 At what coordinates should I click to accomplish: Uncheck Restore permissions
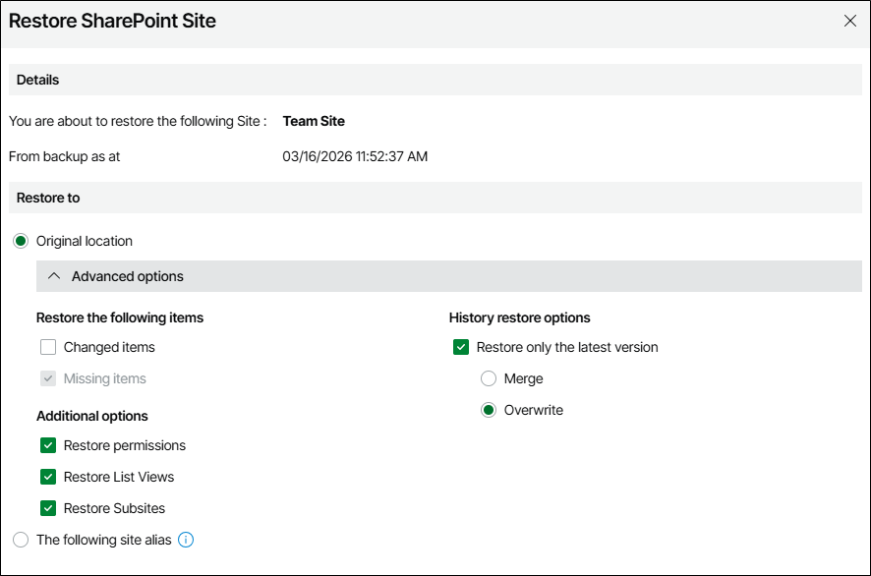(x=48, y=445)
